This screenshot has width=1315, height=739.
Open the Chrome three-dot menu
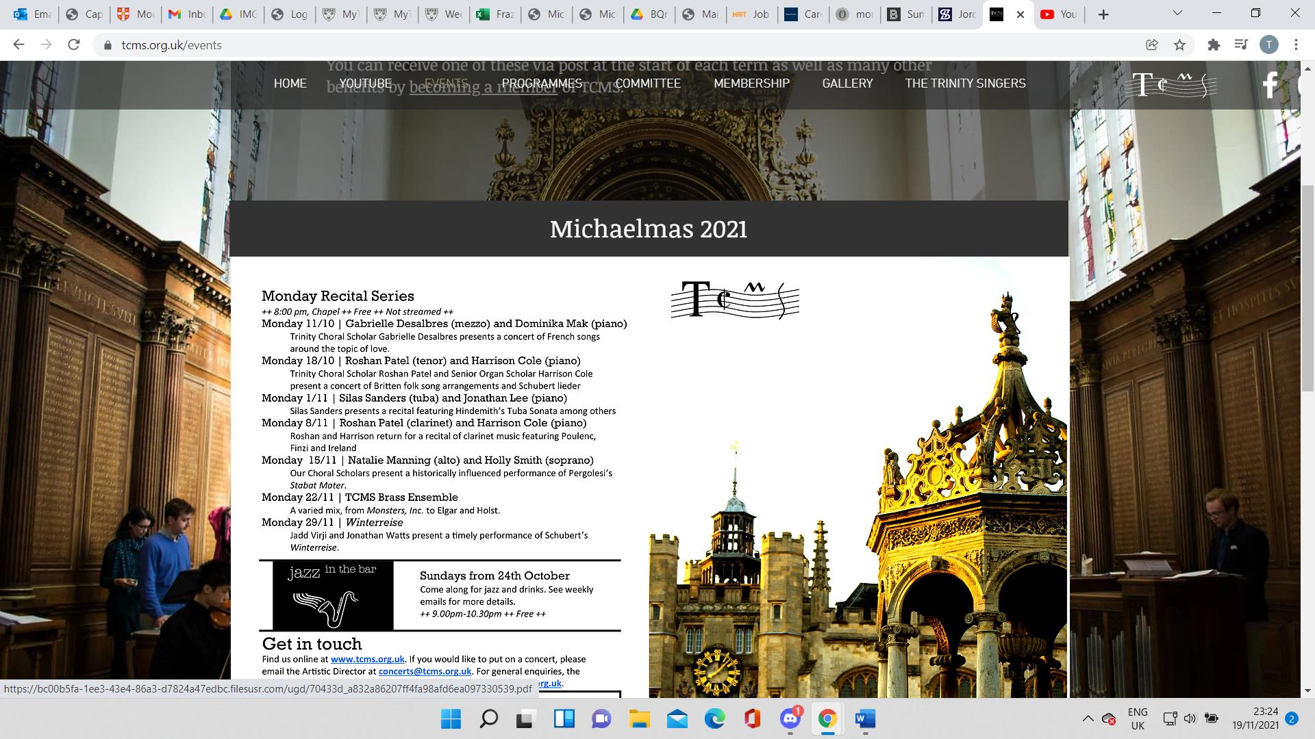[x=1296, y=45]
